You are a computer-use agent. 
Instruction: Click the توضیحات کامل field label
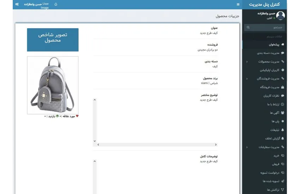(209, 156)
